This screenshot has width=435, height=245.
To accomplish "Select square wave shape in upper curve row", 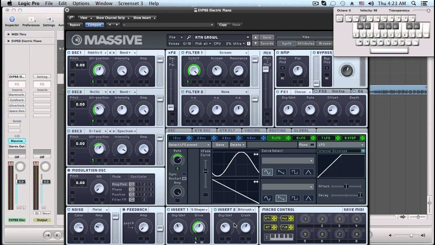I will 294,172.
